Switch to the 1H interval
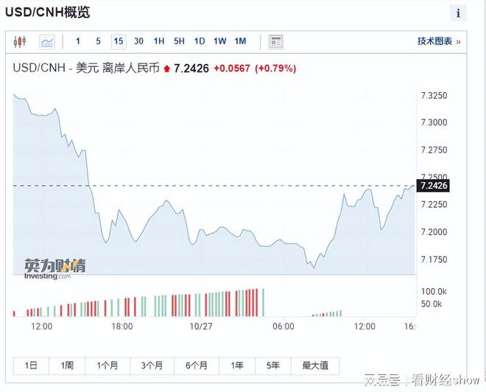Image resolution: width=486 pixels, height=392 pixels. [x=159, y=41]
